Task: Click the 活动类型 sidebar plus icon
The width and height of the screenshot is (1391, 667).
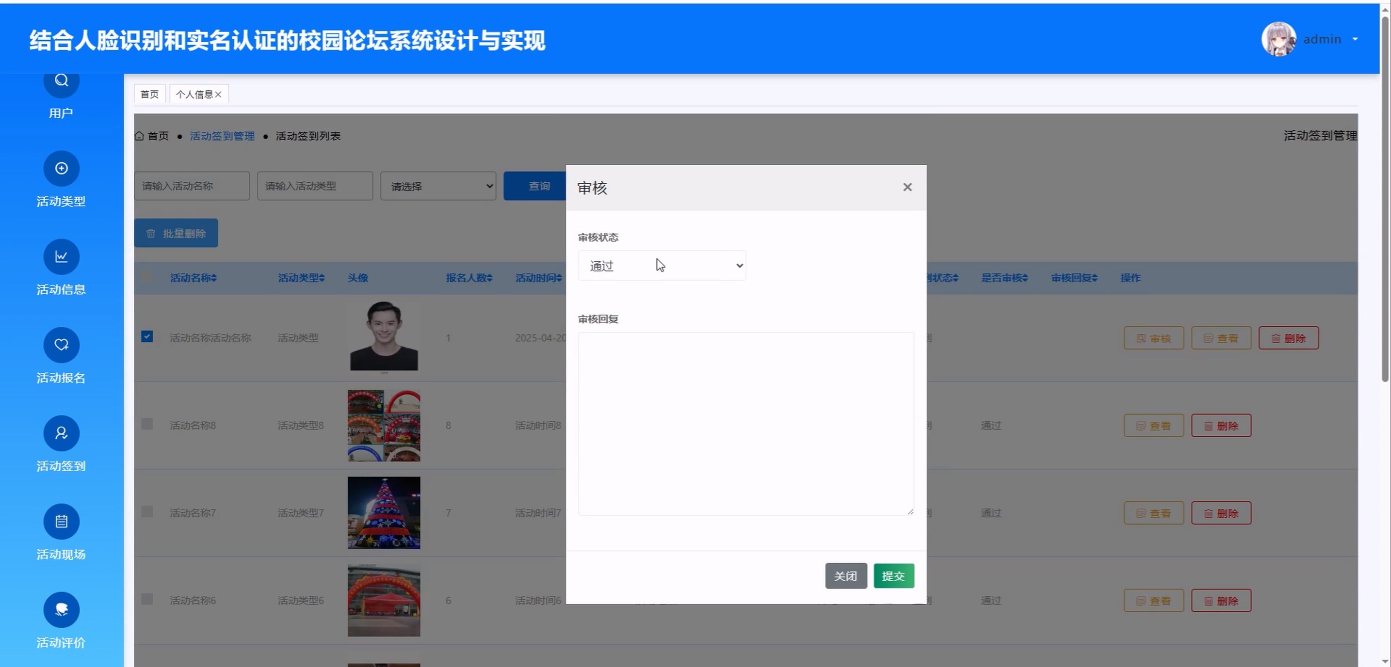Action: tap(61, 168)
